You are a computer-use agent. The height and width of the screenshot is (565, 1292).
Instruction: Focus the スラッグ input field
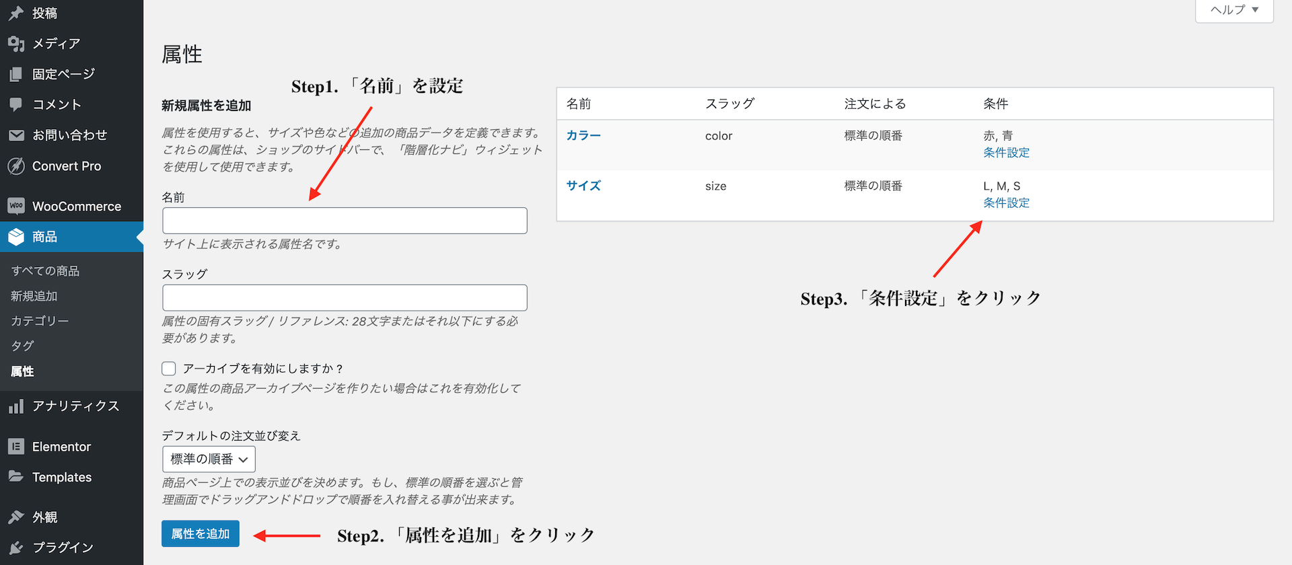pos(345,298)
